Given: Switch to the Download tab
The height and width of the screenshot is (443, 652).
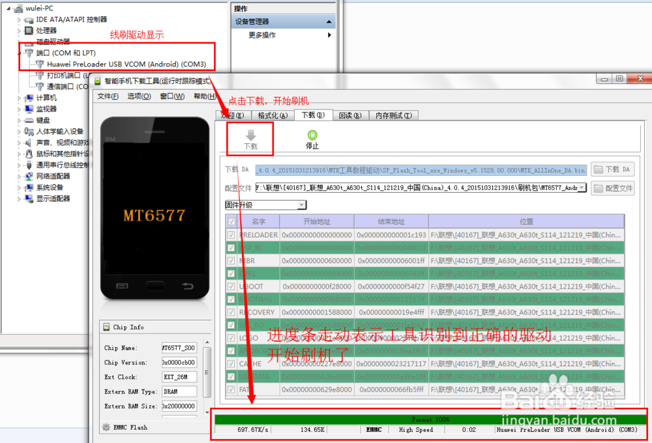Looking at the screenshot, I should click(x=313, y=115).
